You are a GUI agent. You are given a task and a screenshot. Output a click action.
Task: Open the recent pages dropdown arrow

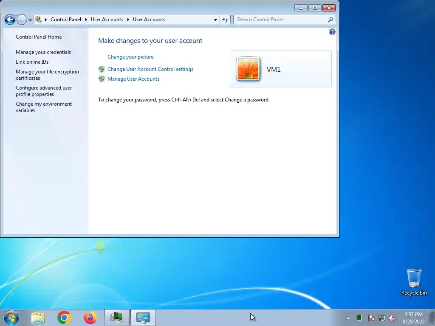click(x=30, y=20)
